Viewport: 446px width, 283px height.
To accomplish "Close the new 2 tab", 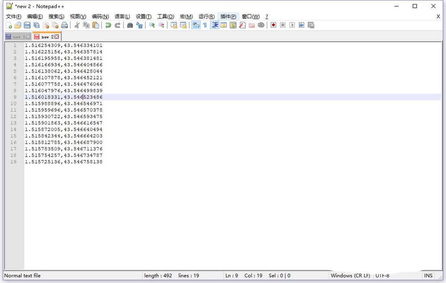I will click(57, 36).
